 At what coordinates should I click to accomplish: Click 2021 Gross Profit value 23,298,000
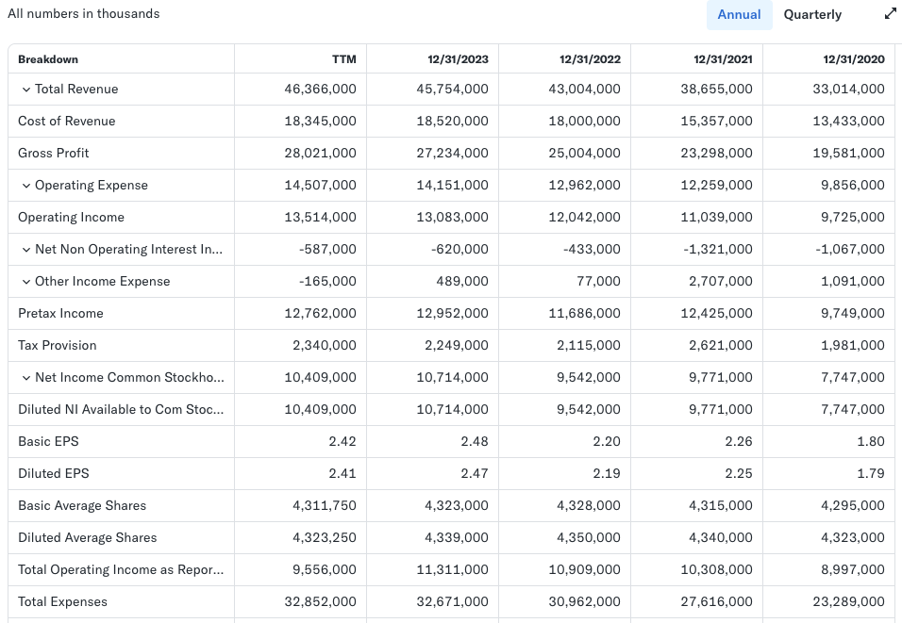coord(716,154)
